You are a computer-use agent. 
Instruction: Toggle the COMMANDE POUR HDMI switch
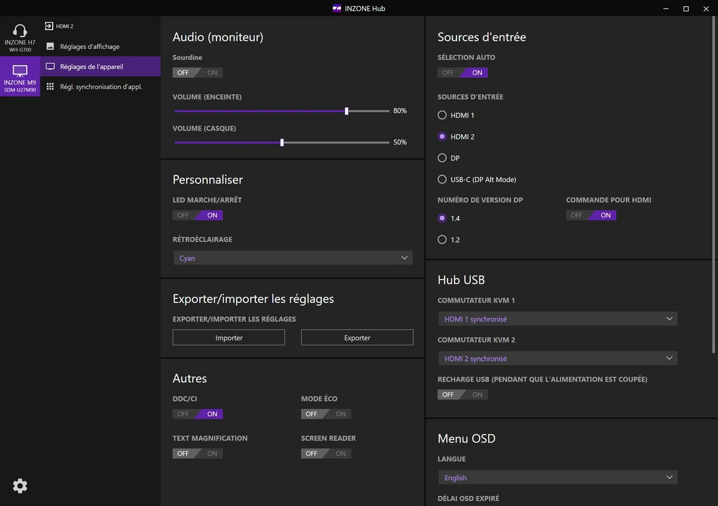(x=591, y=215)
